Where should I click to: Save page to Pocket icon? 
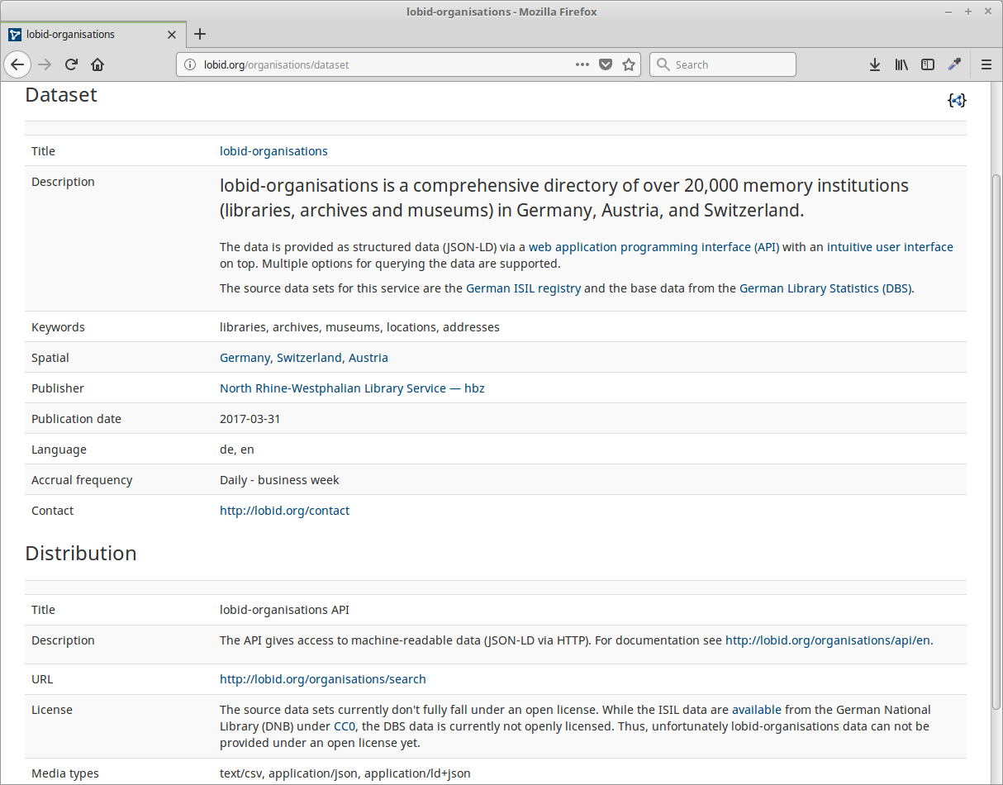point(606,64)
